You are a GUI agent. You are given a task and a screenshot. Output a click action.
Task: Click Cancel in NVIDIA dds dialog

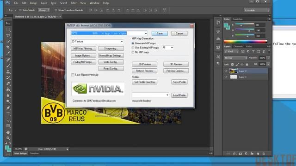coord(179,34)
